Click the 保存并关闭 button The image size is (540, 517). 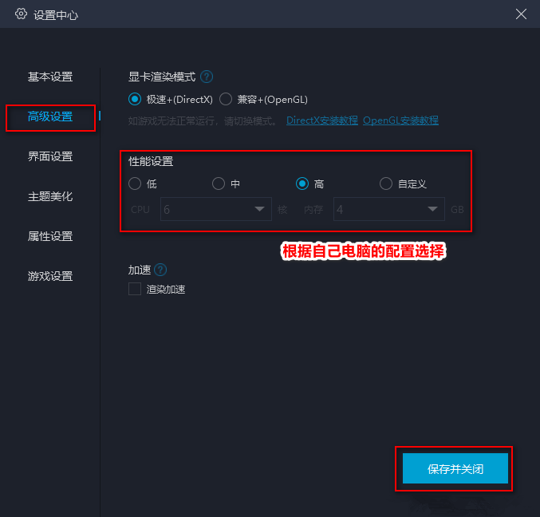pos(455,468)
